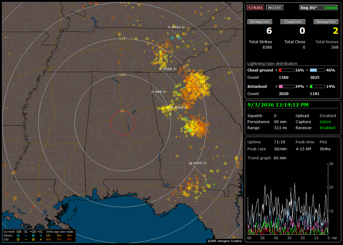The height and width of the screenshot is (245, 343).
Task: Click the Q-4353-2 storm cell label
Action: coord(197,163)
